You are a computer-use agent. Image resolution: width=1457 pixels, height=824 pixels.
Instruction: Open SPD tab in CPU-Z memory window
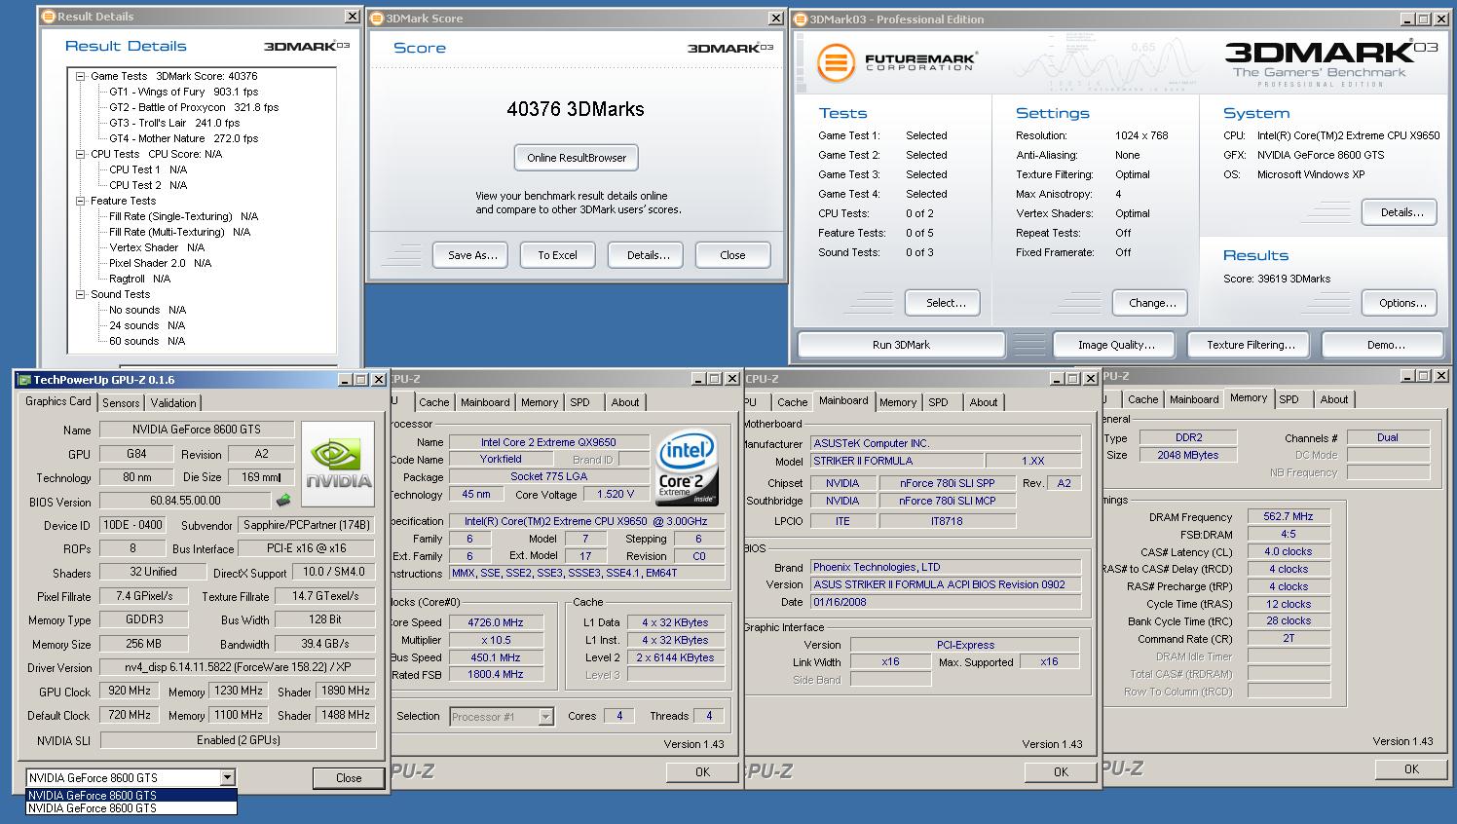(x=1289, y=399)
